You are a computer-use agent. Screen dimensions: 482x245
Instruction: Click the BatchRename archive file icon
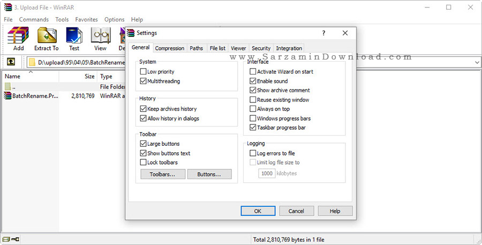pos(7,96)
